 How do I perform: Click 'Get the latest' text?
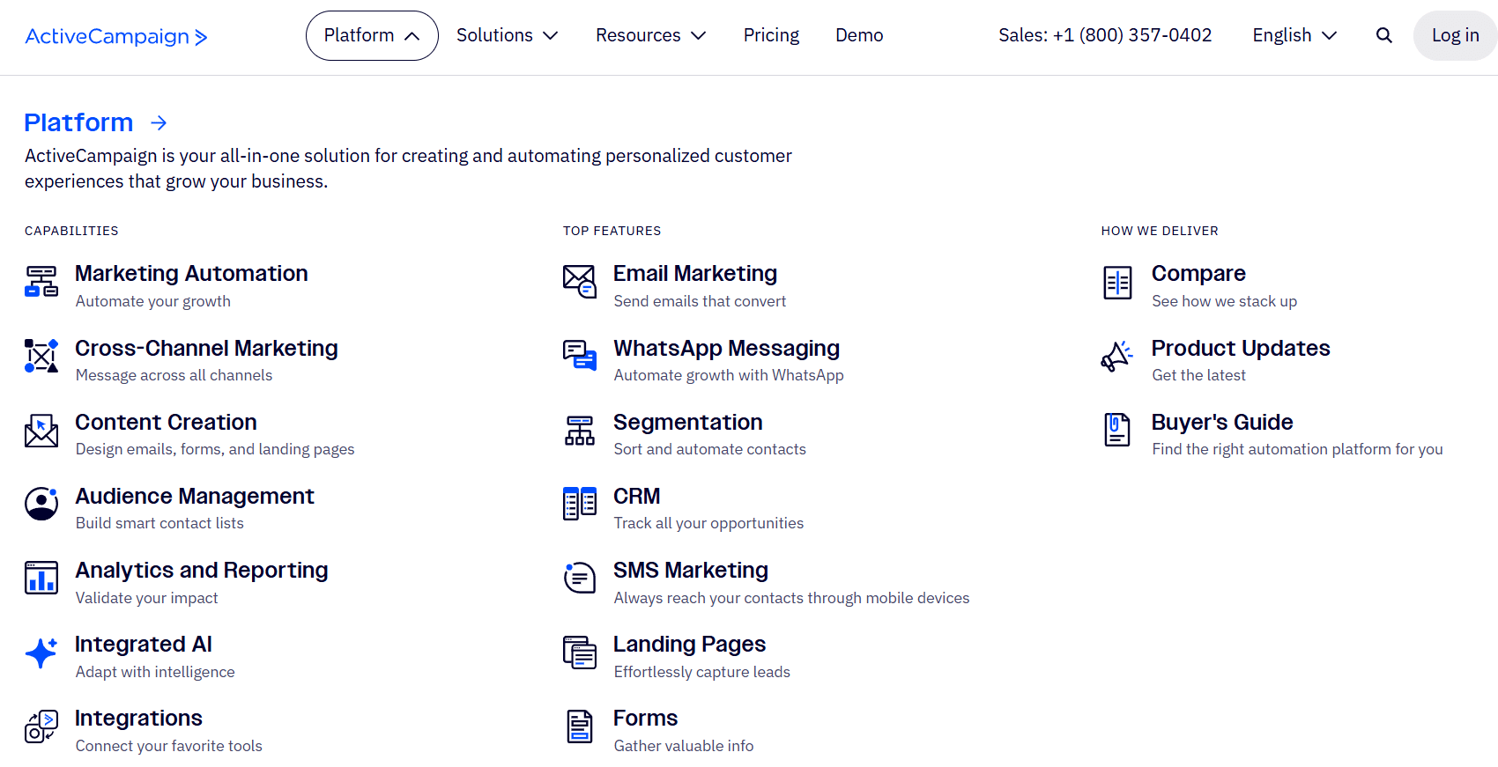(x=1199, y=375)
